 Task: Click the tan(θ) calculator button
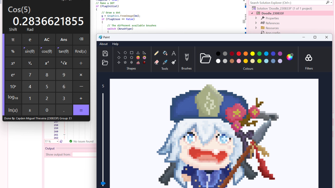pos(64,52)
